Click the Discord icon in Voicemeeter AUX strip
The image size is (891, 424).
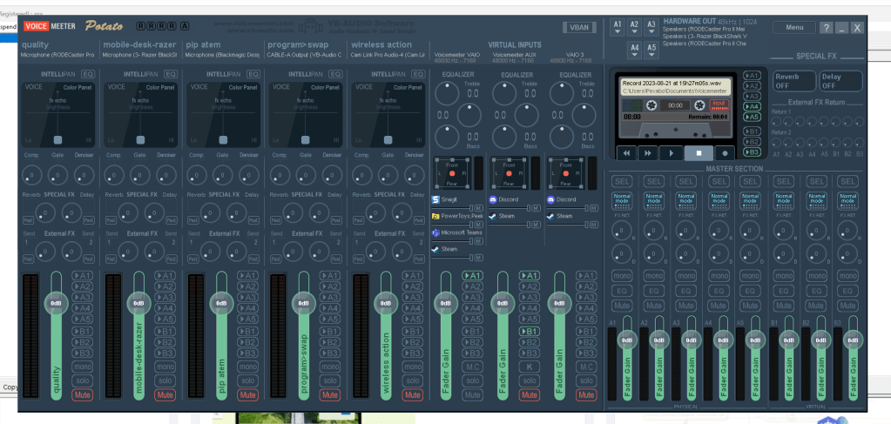pyautogui.click(x=493, y=199)
